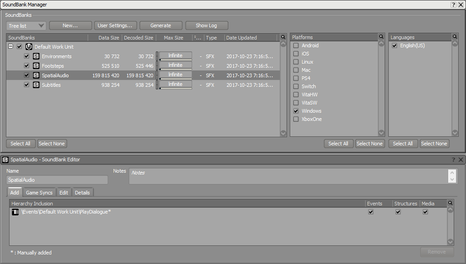Enable the Linux platform

pos(296,62)
